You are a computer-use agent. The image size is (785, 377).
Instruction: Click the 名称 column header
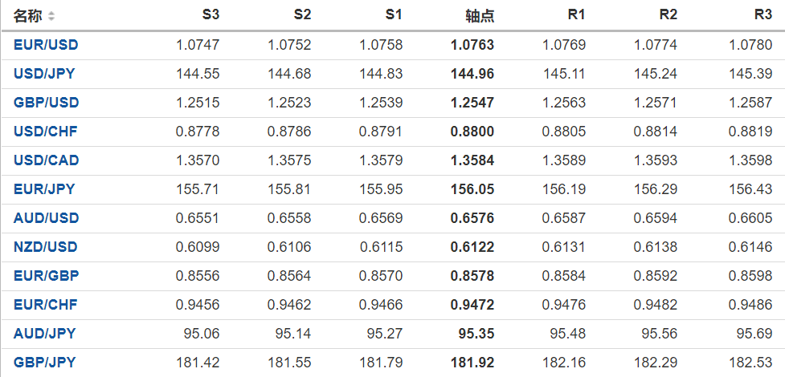pyautogui.click(x=28, y=16)
